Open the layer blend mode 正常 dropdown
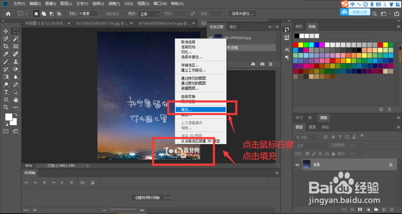The width and height of the screenshot is (402, 214). pos(312,145)
